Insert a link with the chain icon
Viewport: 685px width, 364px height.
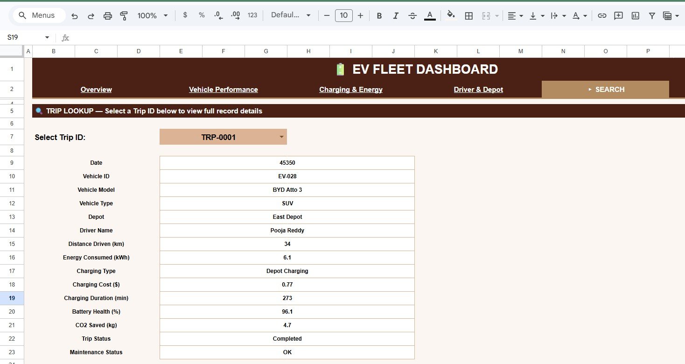(602, 15)
